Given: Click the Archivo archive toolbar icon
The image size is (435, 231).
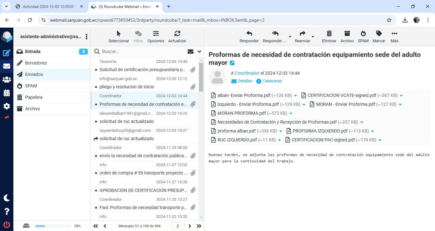Looking at the screenshot, I should pos(347,37).
